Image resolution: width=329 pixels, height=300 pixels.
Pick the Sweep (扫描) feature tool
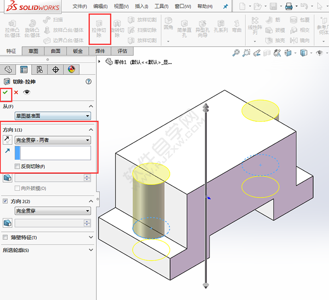pyautogui.click(x=53, y=20)
